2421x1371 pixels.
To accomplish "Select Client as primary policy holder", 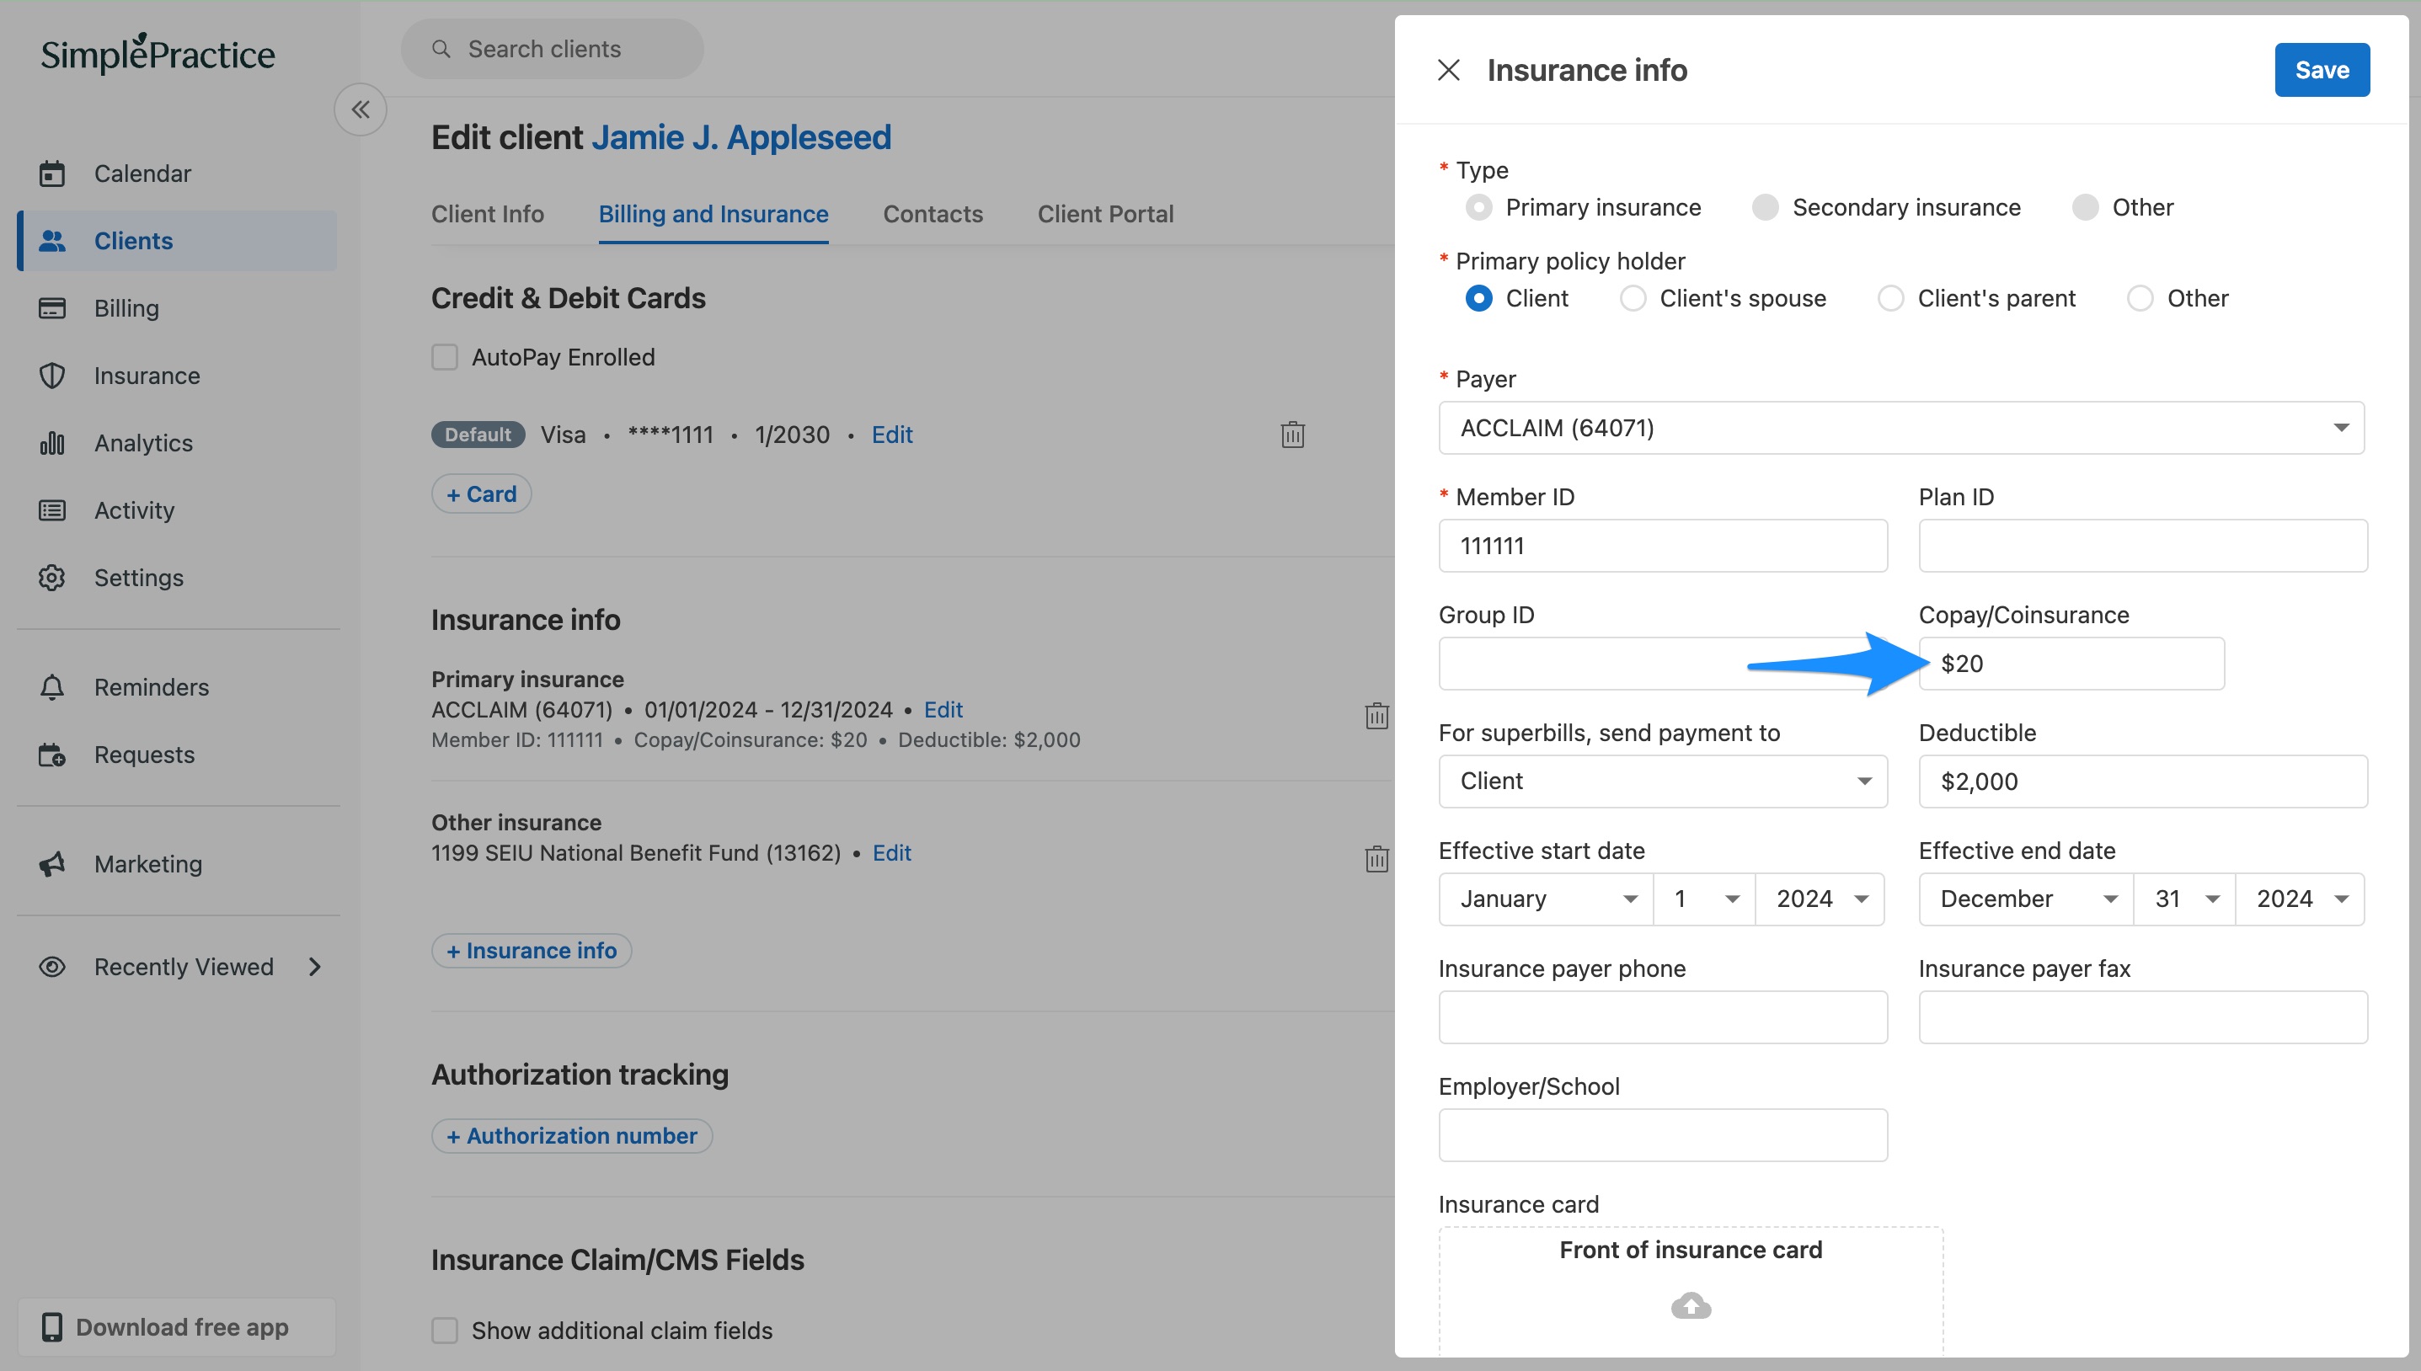I will pyautogui.click(x=1478, y=298).
